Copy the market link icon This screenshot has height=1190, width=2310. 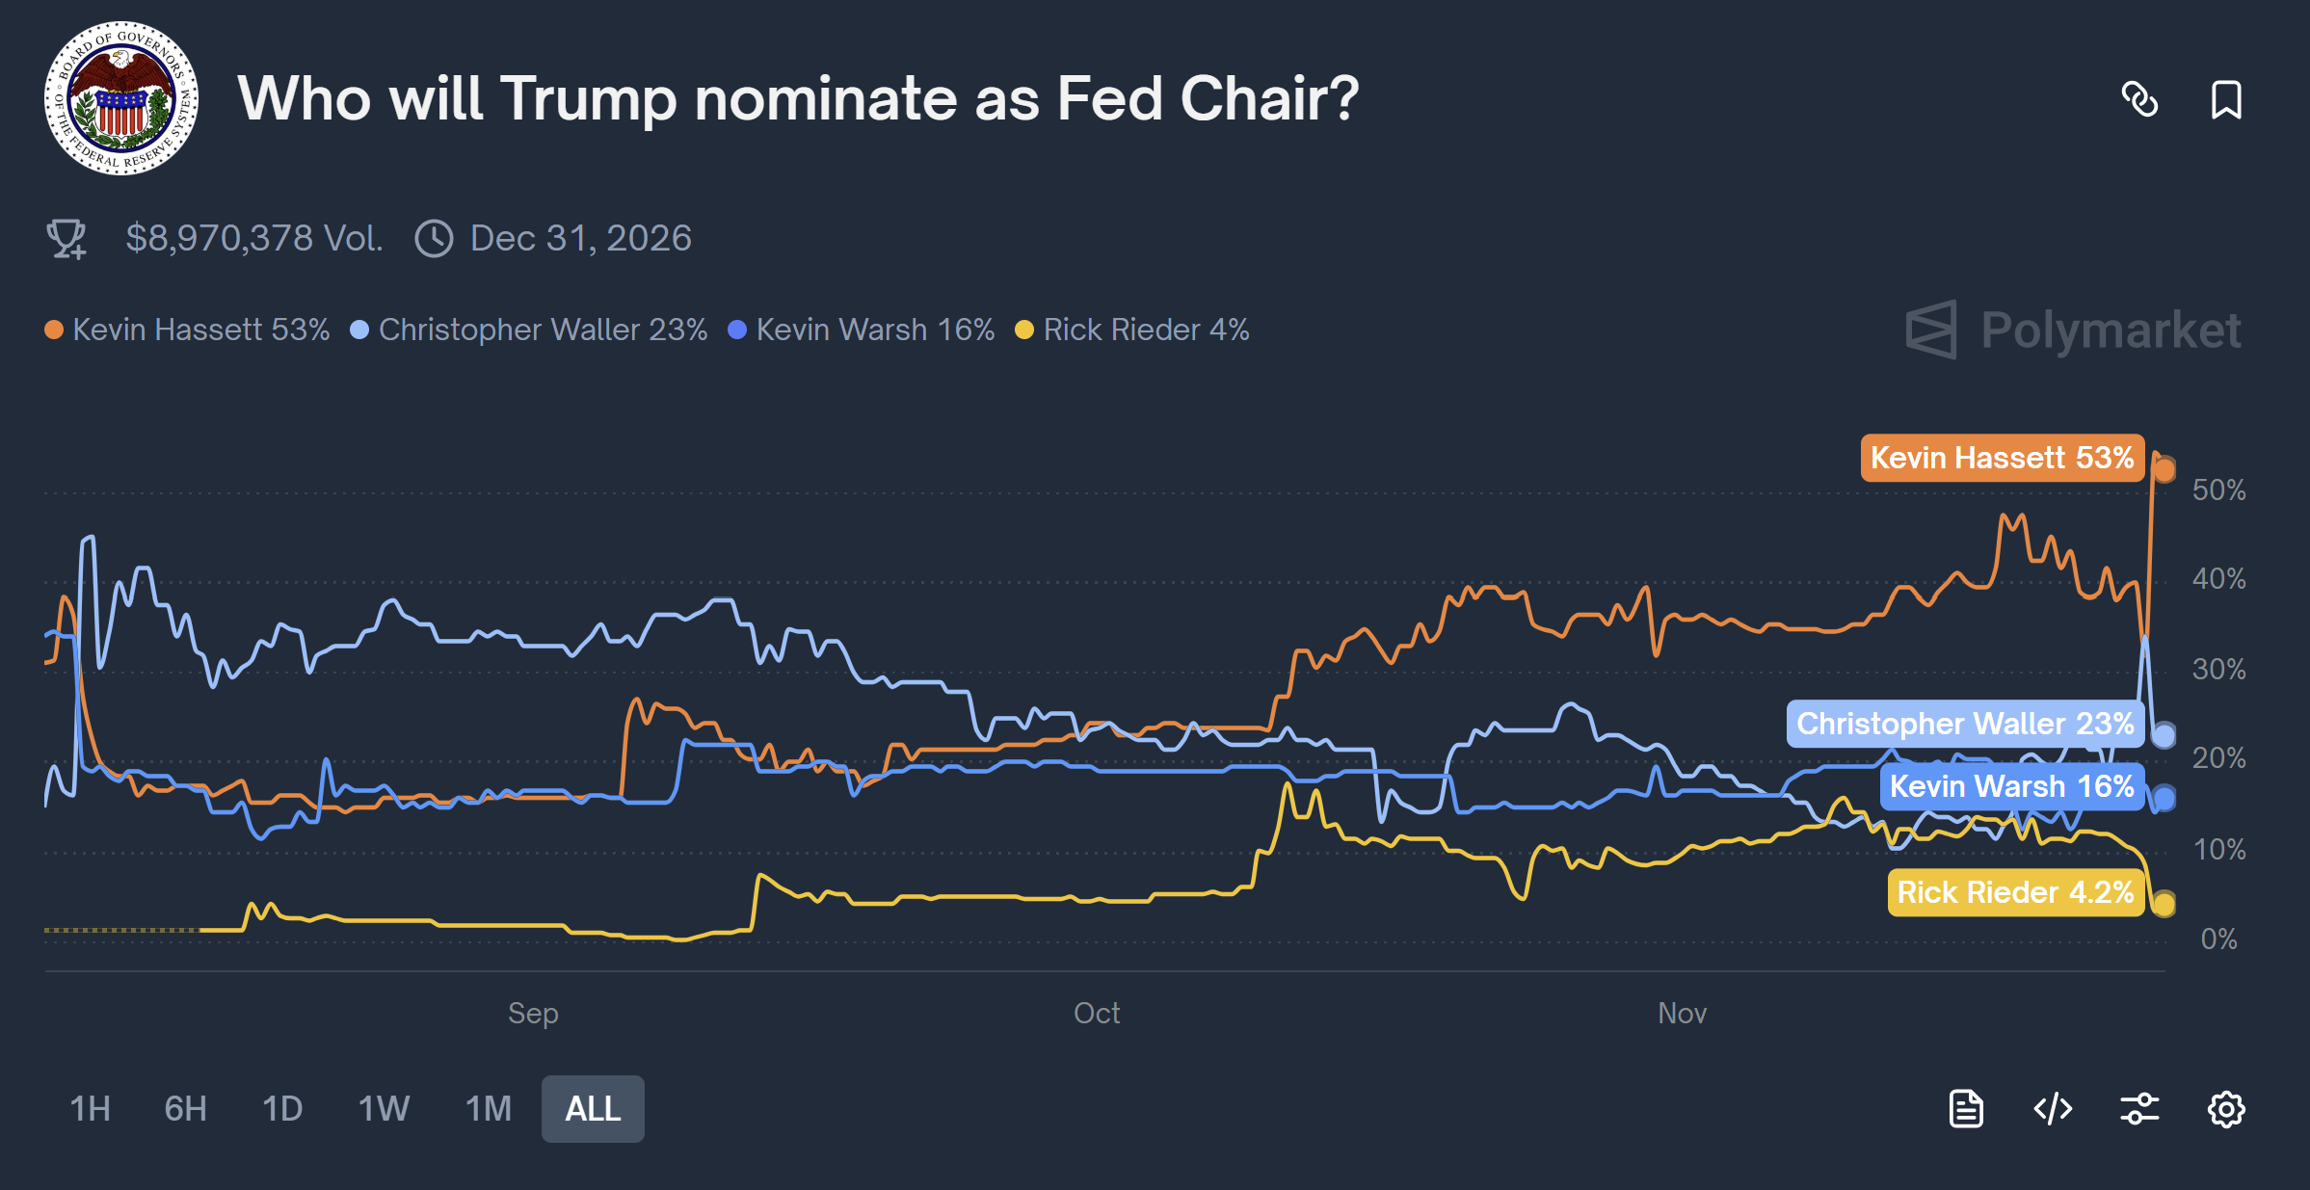pos(2141,99)
